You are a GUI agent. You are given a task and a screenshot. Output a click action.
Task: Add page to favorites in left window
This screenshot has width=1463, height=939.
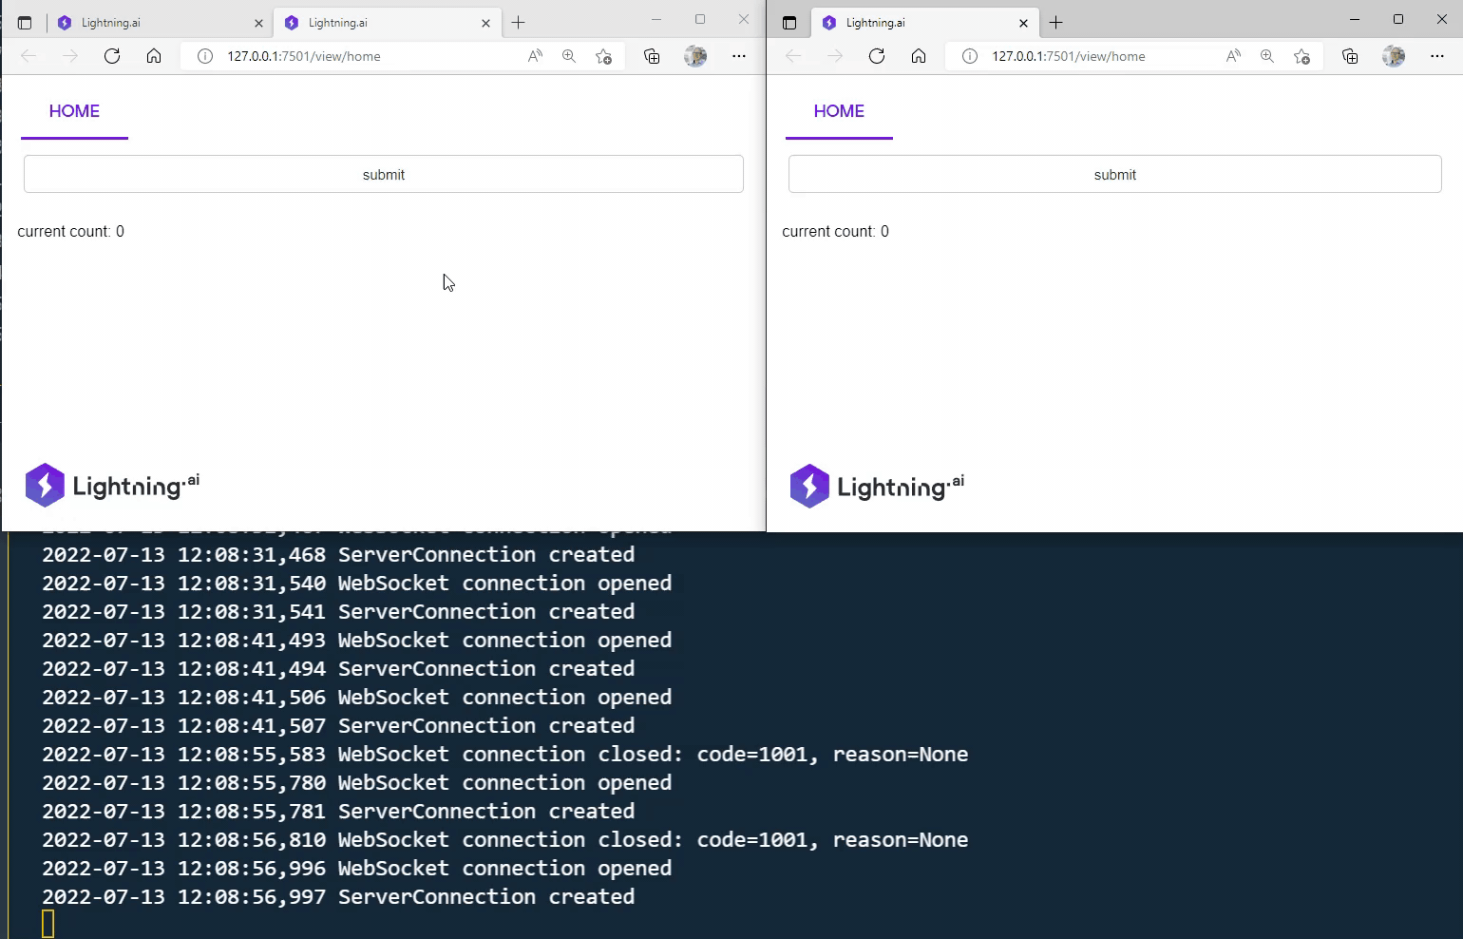point(603,56)
